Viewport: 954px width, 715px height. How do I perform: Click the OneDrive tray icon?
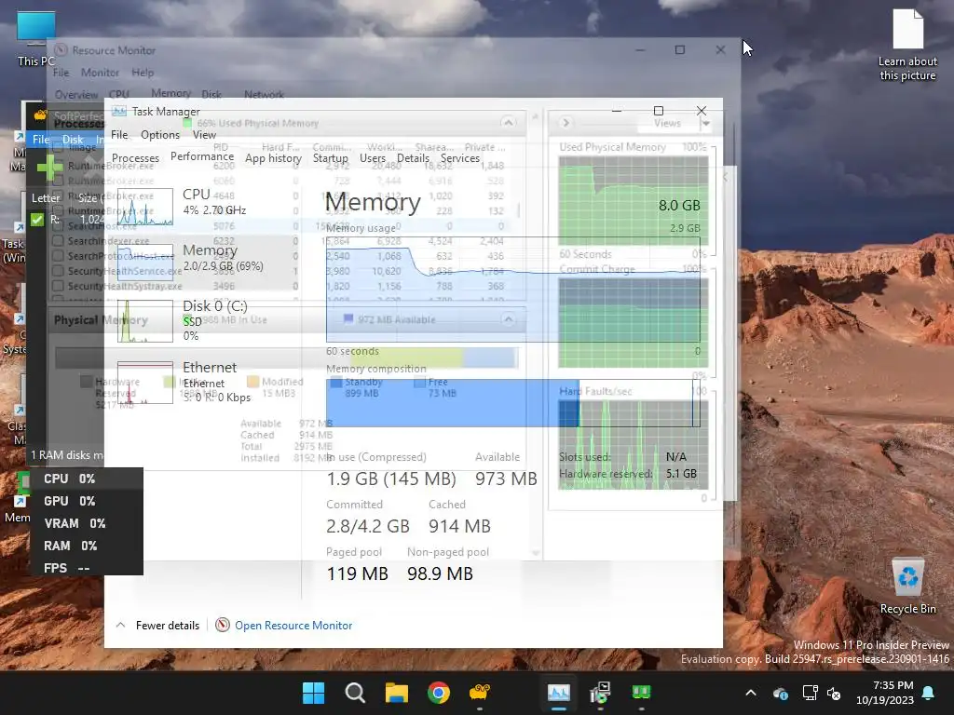[780, 693]
